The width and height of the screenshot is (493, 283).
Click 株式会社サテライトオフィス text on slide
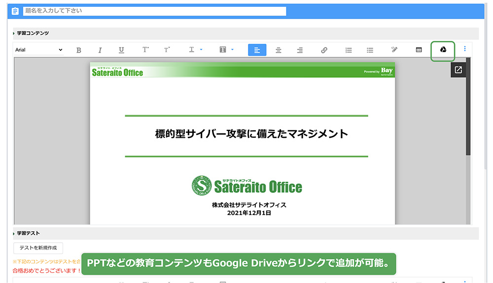click(x=249, y=205)
